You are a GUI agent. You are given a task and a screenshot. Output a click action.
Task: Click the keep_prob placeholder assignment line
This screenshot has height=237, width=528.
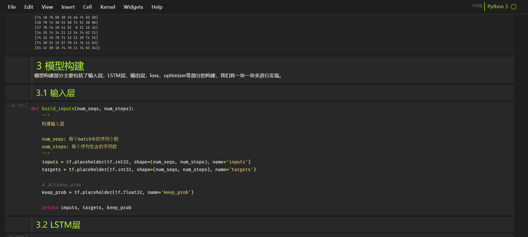click(118, 192)
